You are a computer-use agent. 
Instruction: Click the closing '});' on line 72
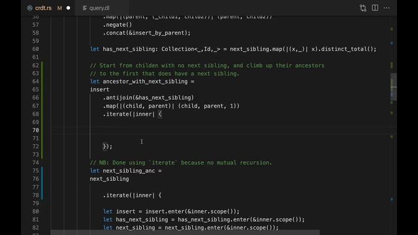point(108,146)
